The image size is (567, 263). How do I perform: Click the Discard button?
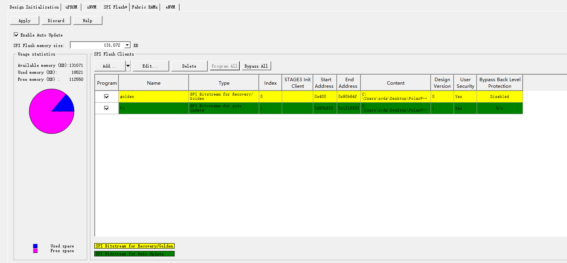pos(56,21)
